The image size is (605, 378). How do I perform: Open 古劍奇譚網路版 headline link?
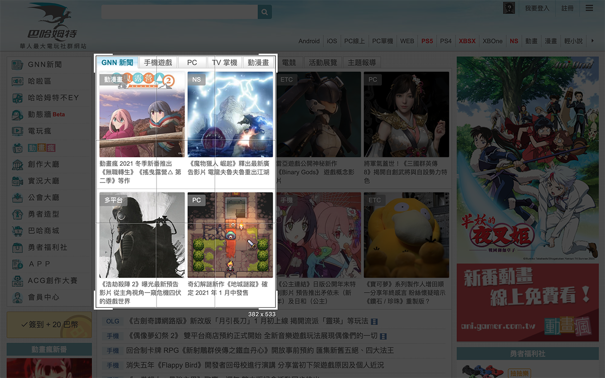(248, 321)
